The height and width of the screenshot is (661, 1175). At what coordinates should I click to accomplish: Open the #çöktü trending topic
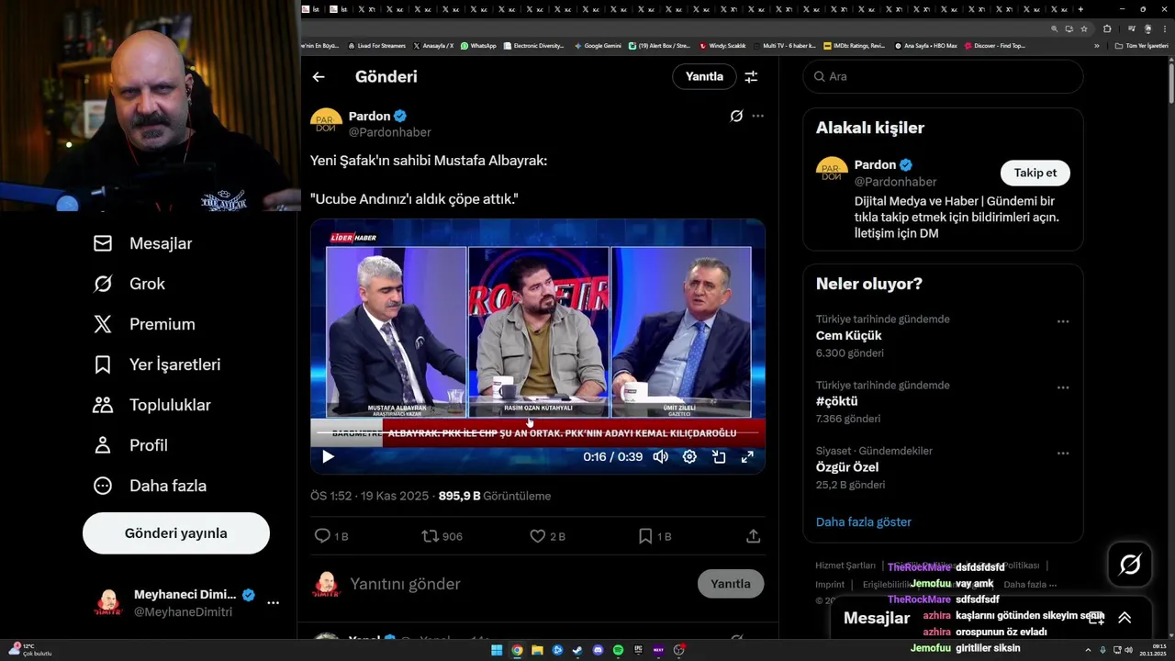click(x=837, y=402)
